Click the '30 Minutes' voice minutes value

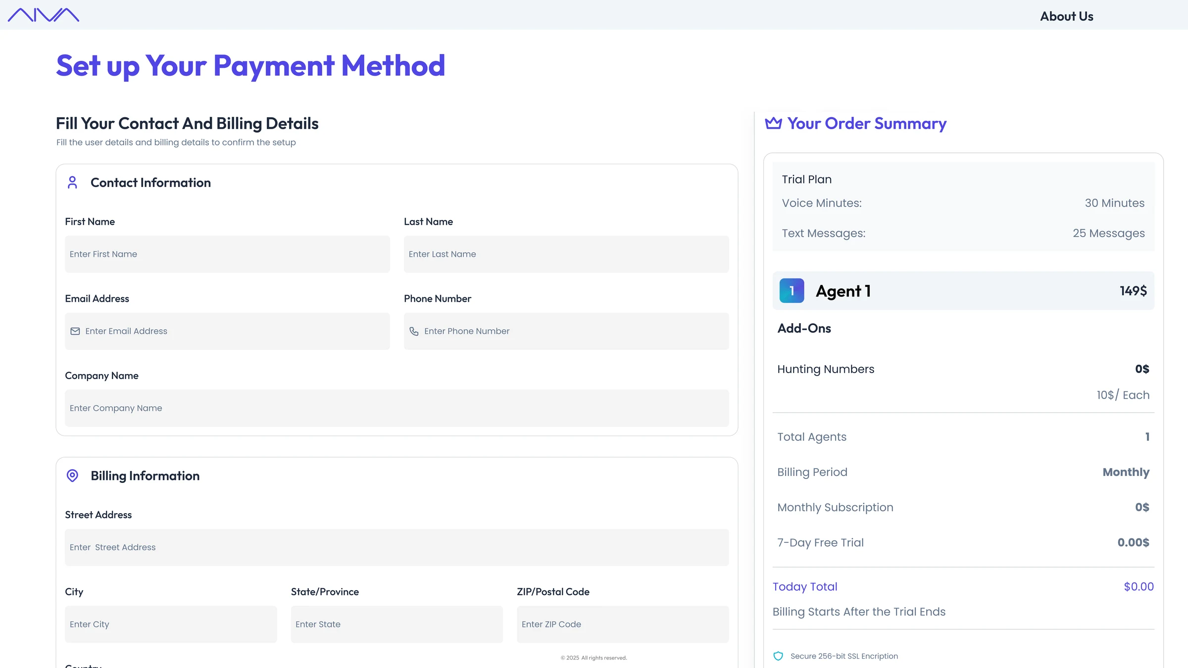point(1115,203)
